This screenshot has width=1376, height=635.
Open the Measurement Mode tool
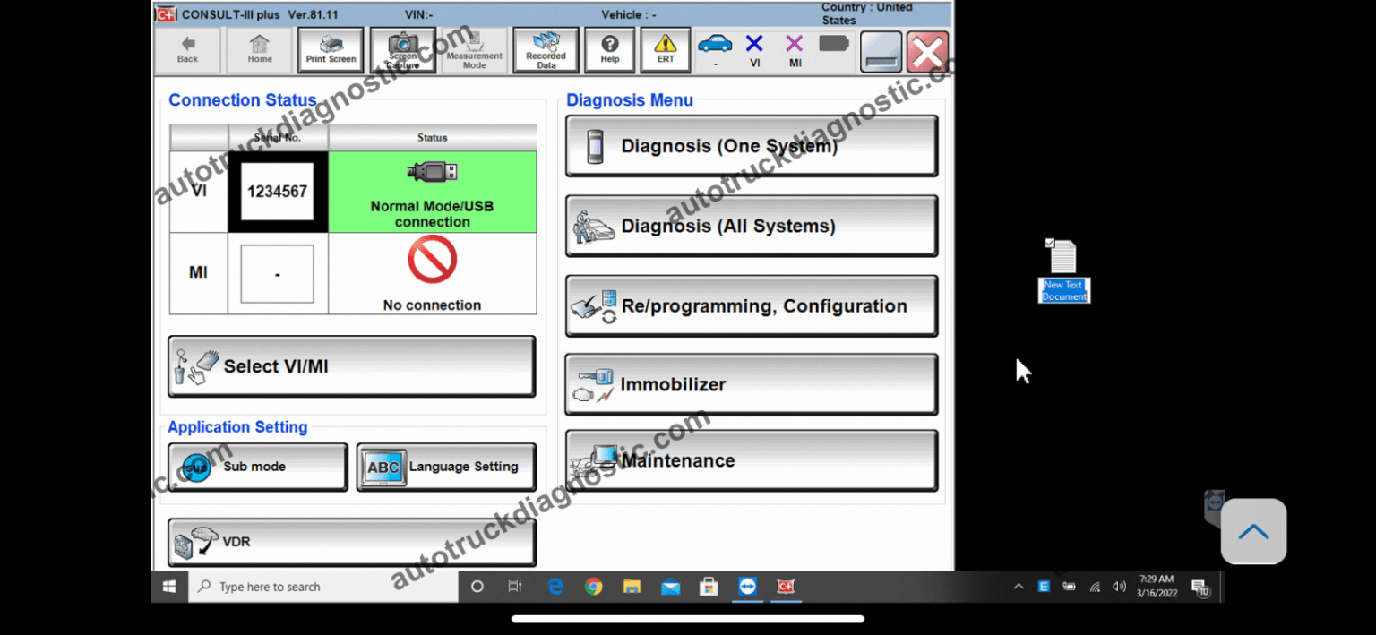(474, 50)
